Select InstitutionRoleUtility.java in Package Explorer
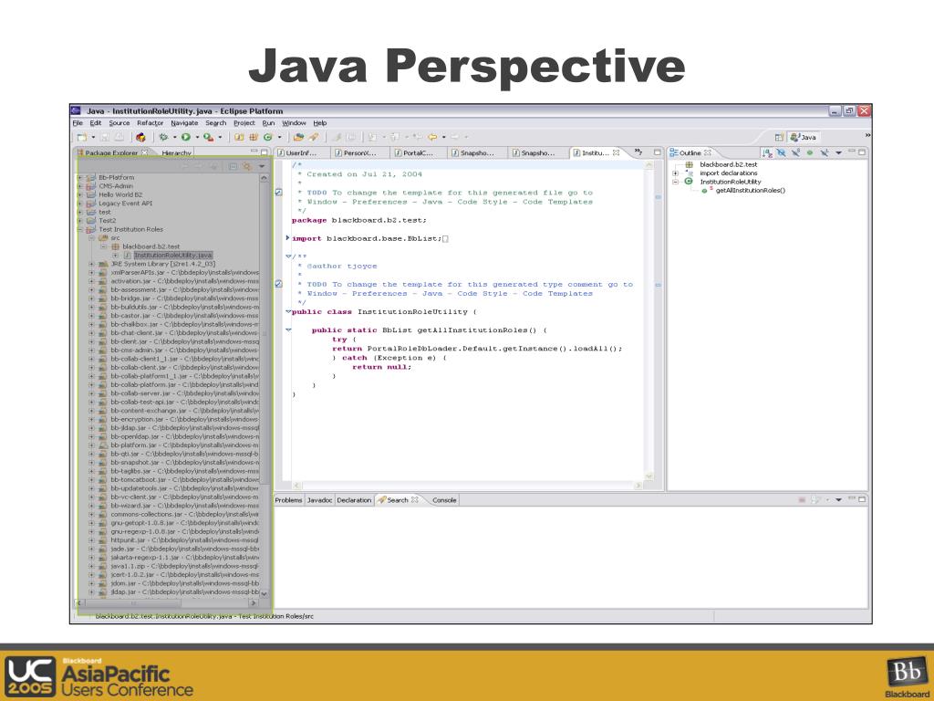The height and width of the screenshot is (701, 934). coord(172,256)
